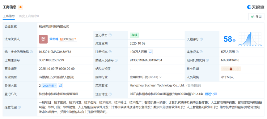Click the 姜 avatar thumbnail
Screen dimensions: 267x119
[x=43, y=39]
